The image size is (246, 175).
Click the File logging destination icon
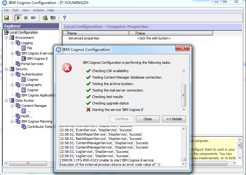click(x=24, y=48)
